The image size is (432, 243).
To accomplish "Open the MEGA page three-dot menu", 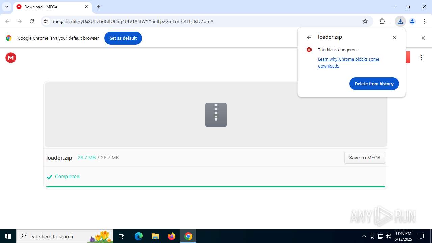I will click(421, 58).
